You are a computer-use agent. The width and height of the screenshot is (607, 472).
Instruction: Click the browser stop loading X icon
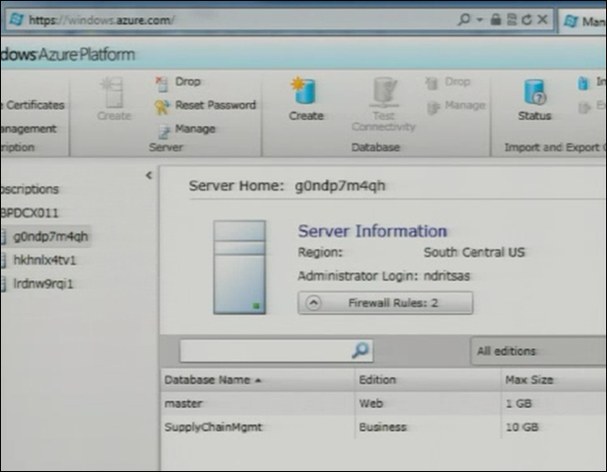543,19
